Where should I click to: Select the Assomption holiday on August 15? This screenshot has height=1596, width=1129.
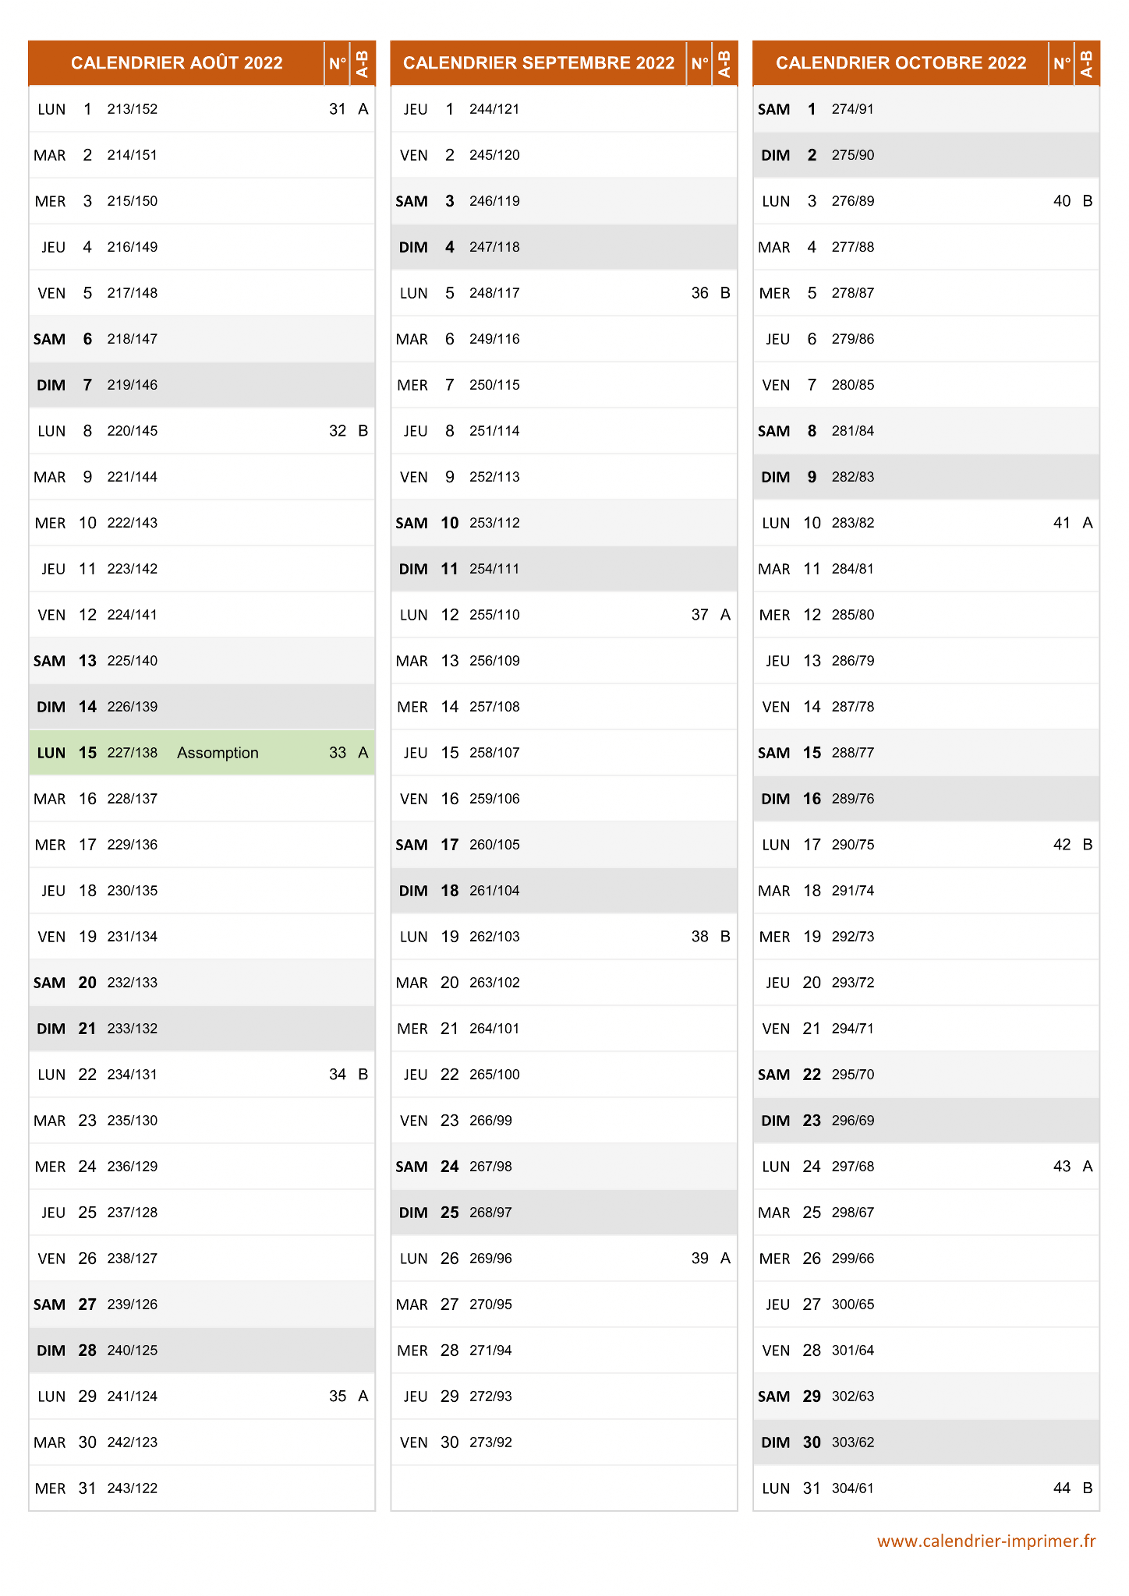(x=218, y=753)
